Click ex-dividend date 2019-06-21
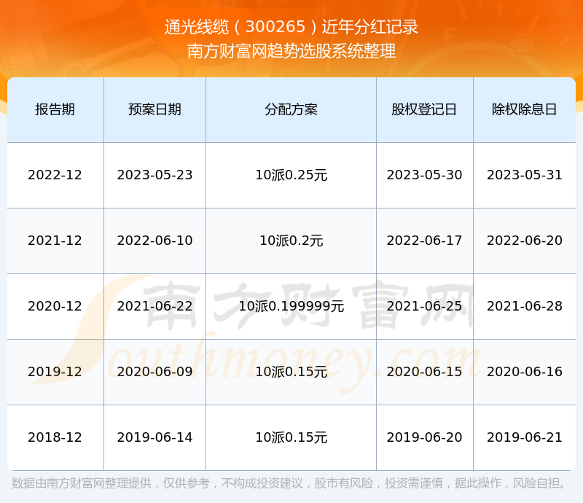The height and width of the screenshot is (503, 583). [524, 437]
